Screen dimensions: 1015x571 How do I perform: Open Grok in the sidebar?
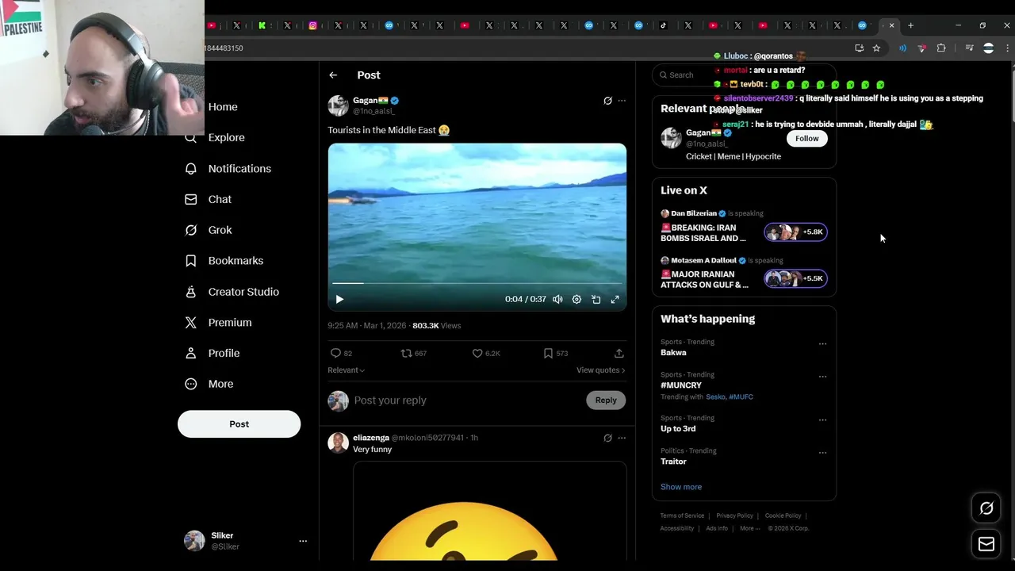tap(208, 230)
